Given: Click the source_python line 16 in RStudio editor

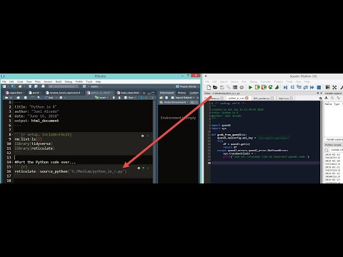Looking at the screenshot, I should (71, 171).
